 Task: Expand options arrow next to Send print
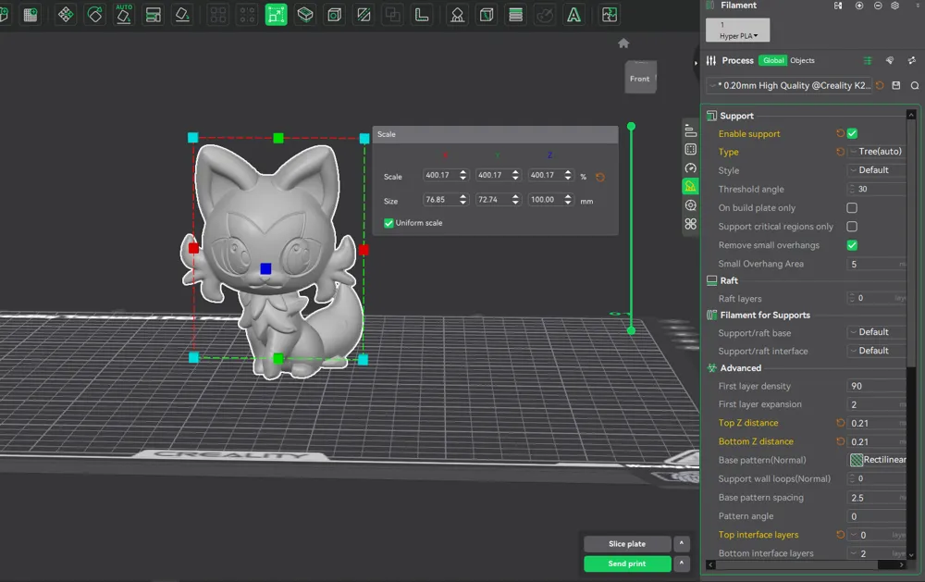click(682, 563)
